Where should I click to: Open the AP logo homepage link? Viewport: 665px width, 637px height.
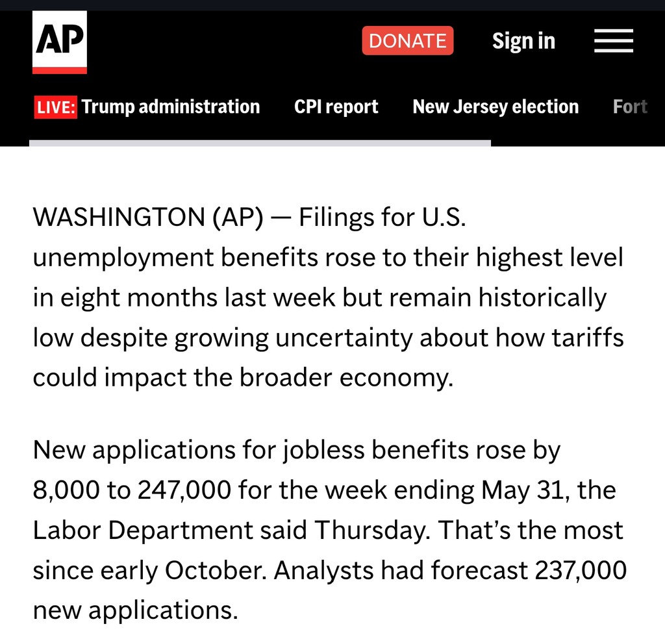(59, 42)
